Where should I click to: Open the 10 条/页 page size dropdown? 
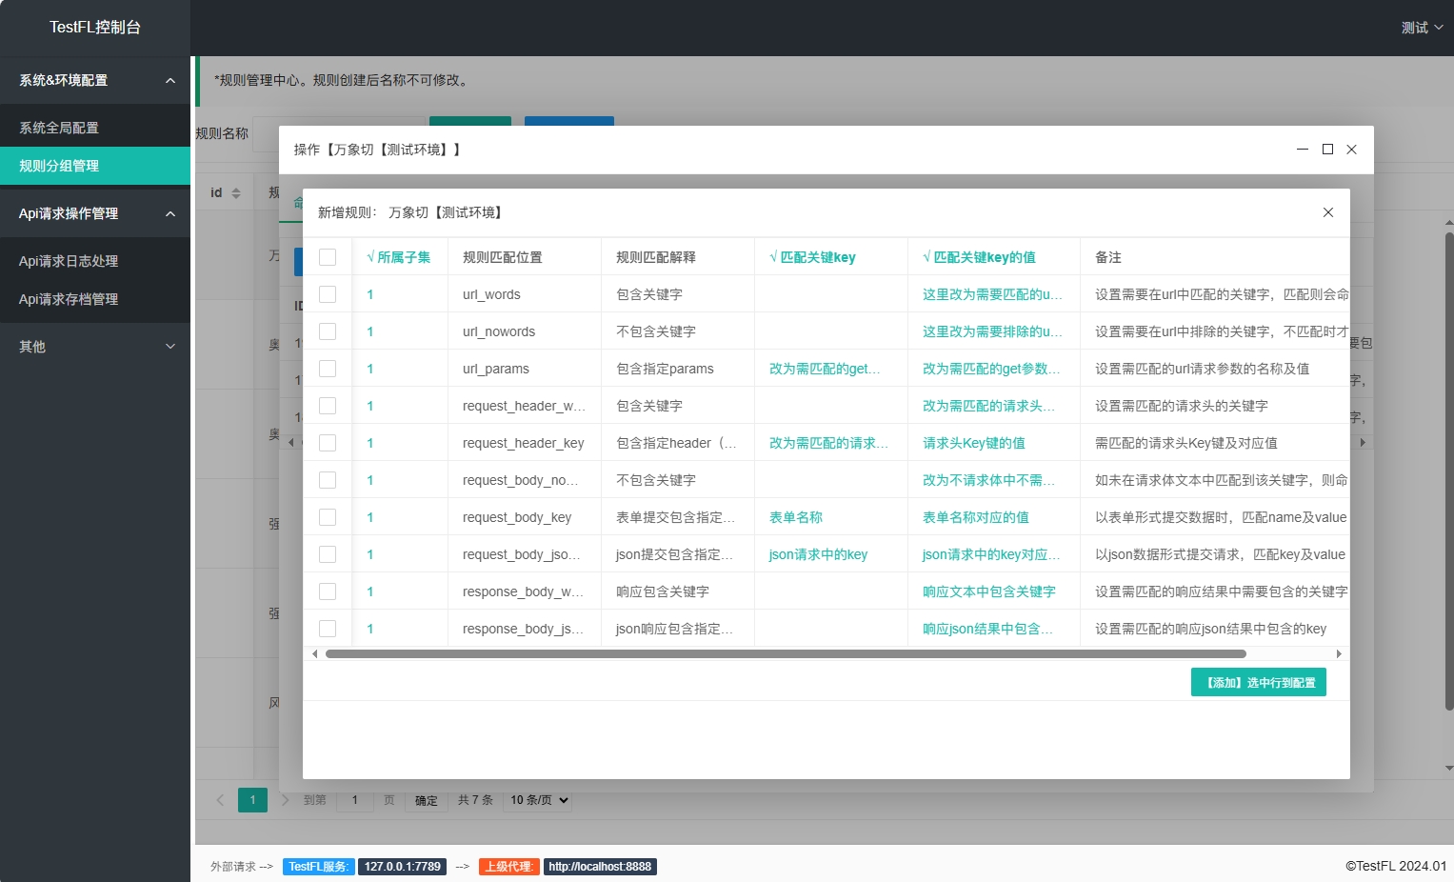539,800
